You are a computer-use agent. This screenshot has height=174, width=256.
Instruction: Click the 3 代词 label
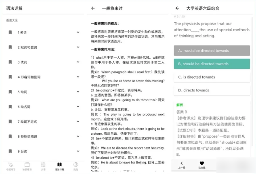[22, 62]
